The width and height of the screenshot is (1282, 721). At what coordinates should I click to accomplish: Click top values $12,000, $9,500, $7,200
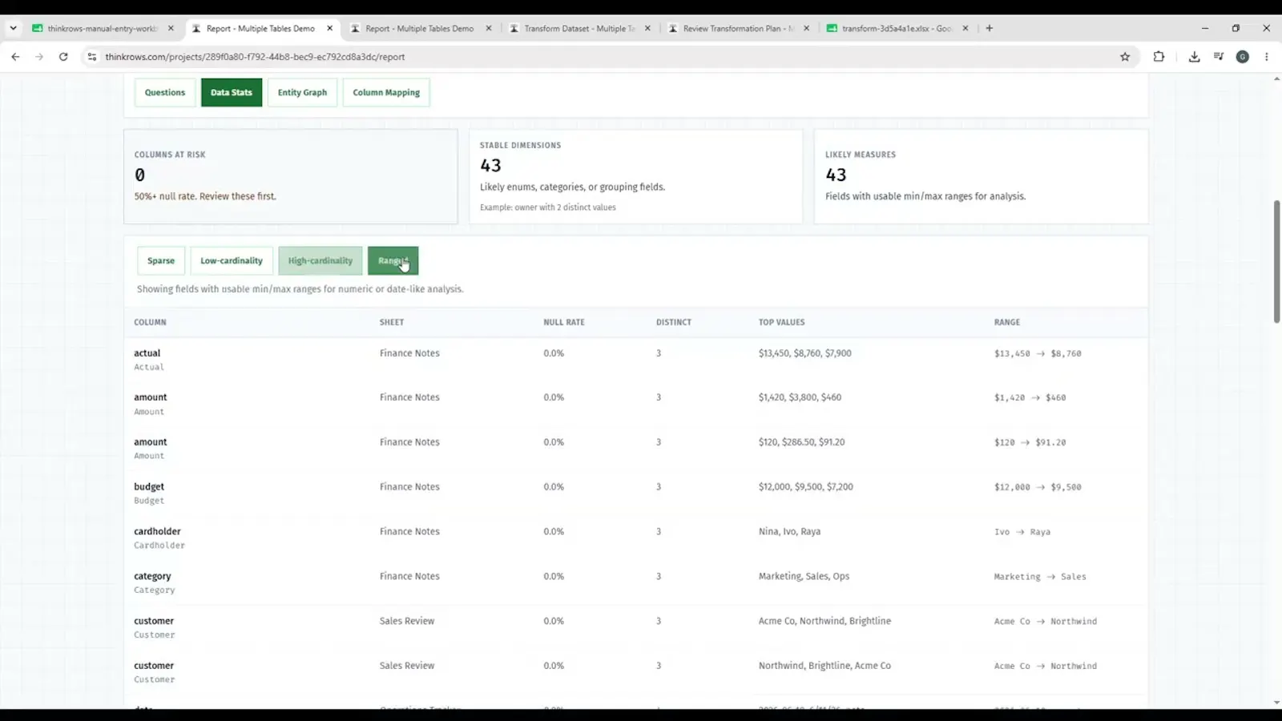806,487
